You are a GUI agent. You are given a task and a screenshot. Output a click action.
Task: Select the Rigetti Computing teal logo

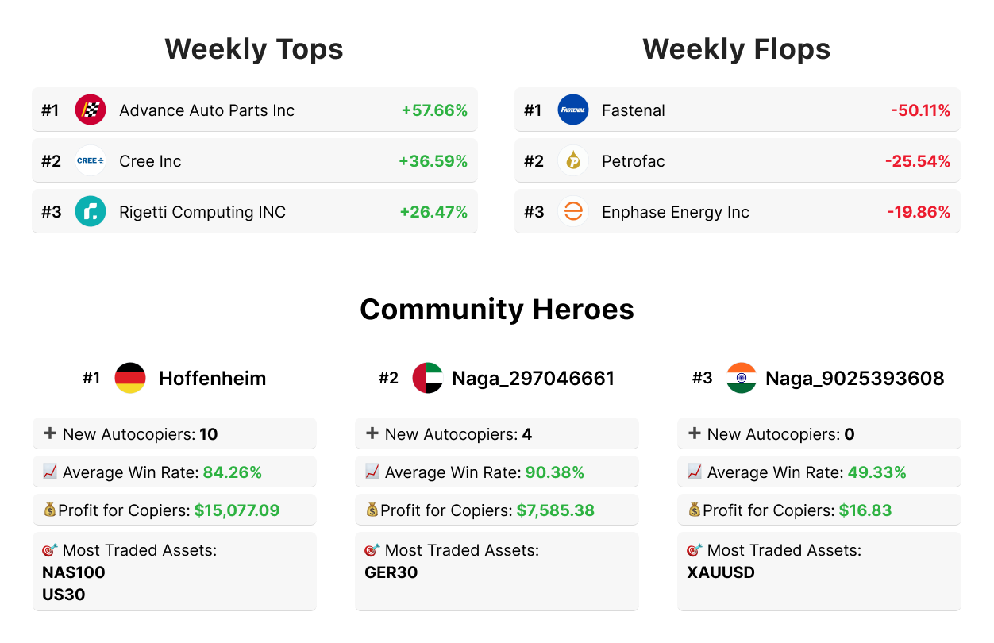(91, 211)
